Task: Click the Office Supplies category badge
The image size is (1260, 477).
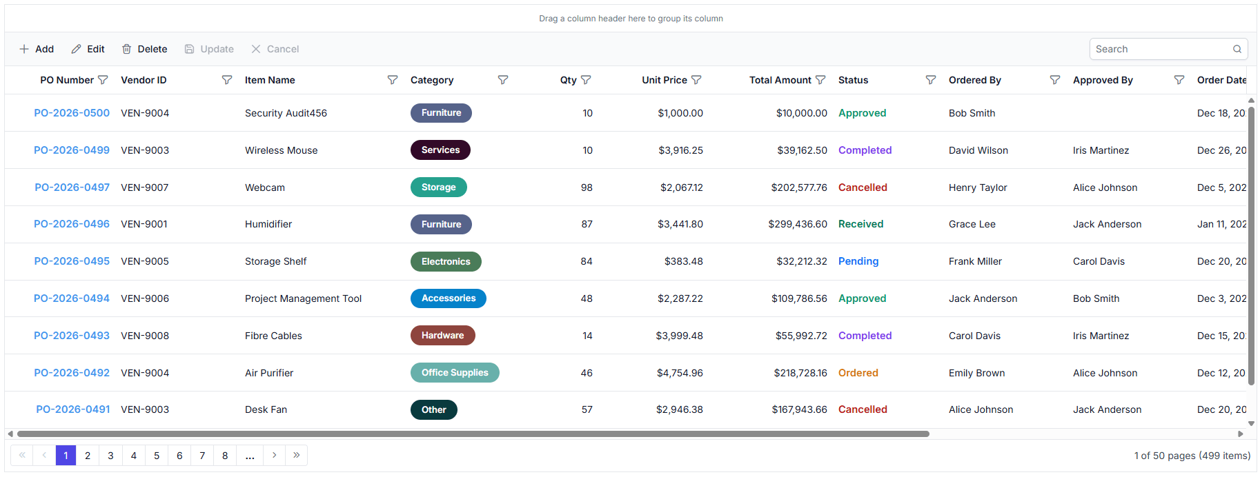Action: coord(455,373)
